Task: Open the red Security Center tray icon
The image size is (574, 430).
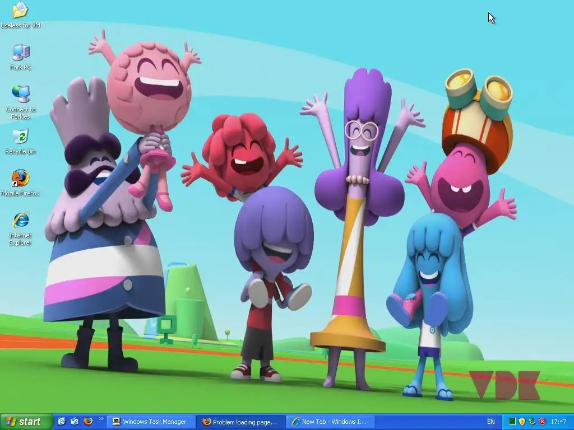Action: (x=543, y=422)
